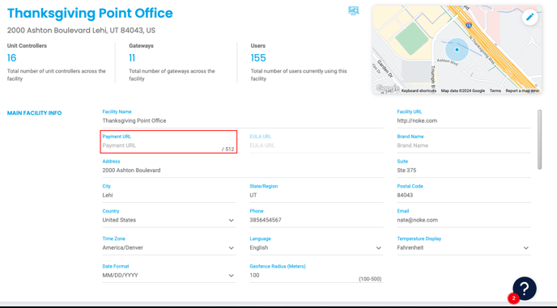This screenshot has height=308, width=557.
Task: Click the red notification badge showing 2
Action: click(513, 298)
